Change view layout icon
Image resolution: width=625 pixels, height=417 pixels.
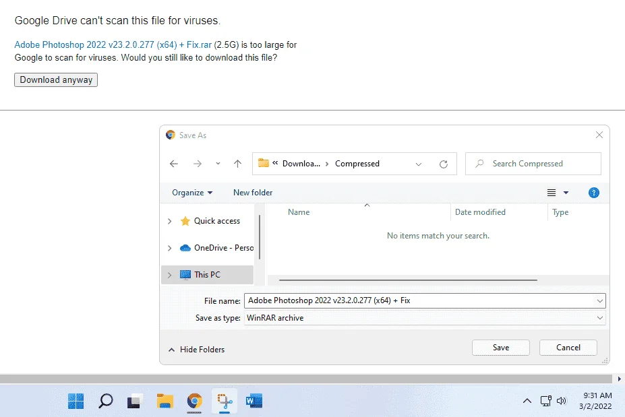[x=552, y=193]
